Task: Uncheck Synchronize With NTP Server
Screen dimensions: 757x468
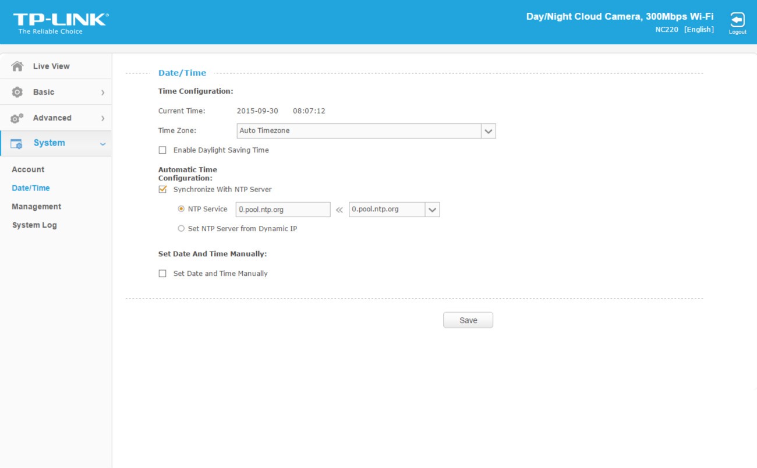Action: click(x=162, y=189)
